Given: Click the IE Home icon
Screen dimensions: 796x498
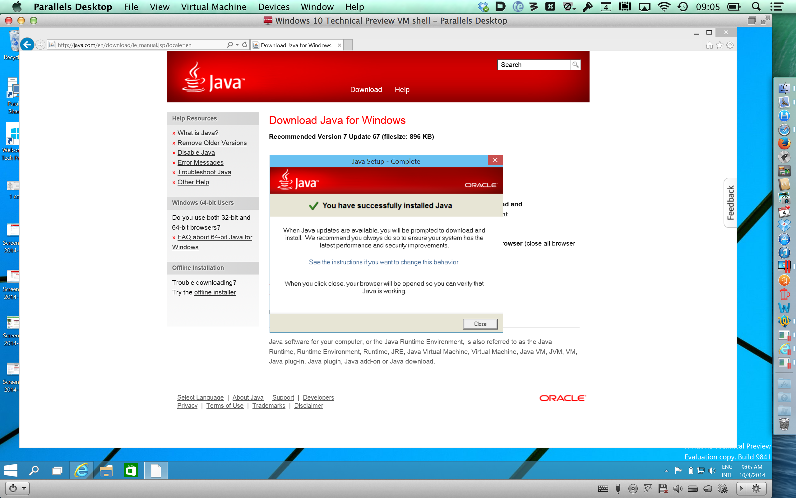Looking at the screenshot, I should [x=709, y=45].
